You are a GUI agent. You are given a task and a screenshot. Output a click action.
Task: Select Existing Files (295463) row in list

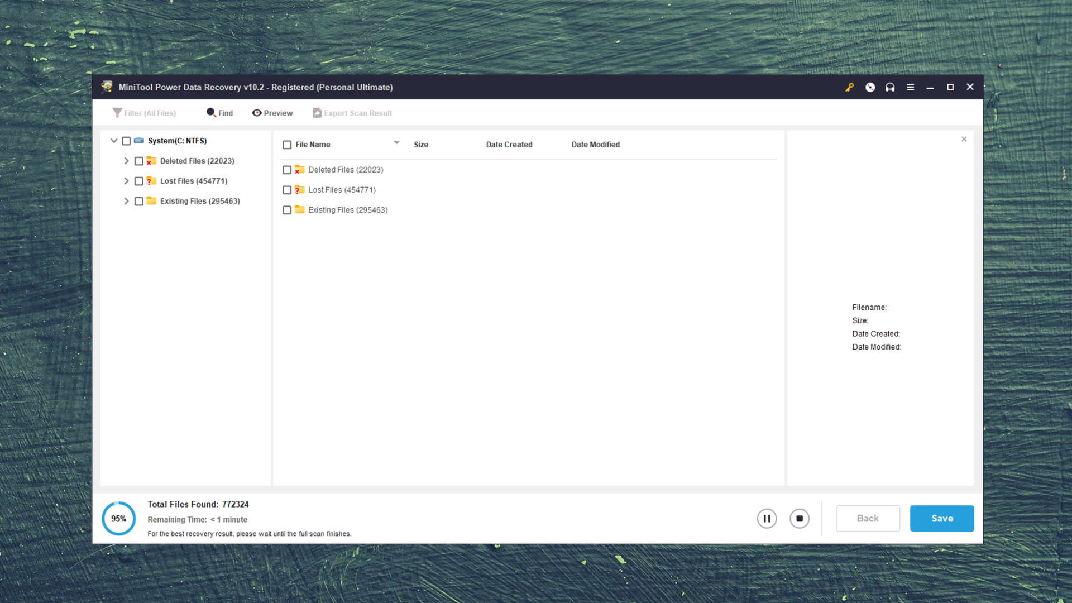348,210
